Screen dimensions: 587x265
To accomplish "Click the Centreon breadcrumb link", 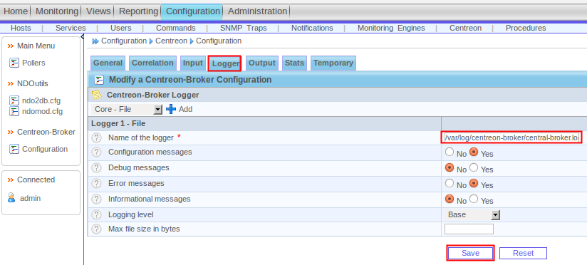I will tap(171, 41).
